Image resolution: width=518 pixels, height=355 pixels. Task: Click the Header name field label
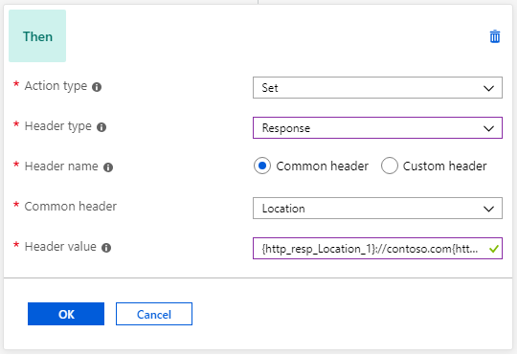(x=61, y=166)
